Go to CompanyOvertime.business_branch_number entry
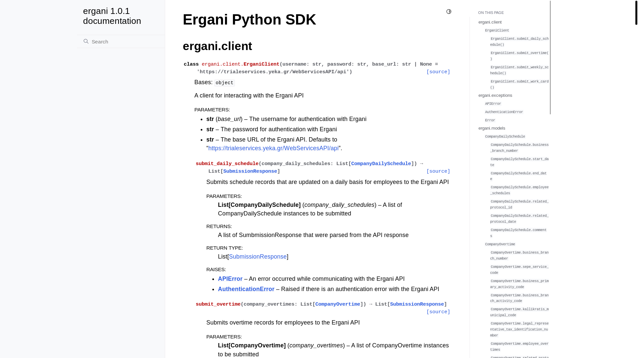Screen dimensions: 638x358 click(x=519, y=256)
